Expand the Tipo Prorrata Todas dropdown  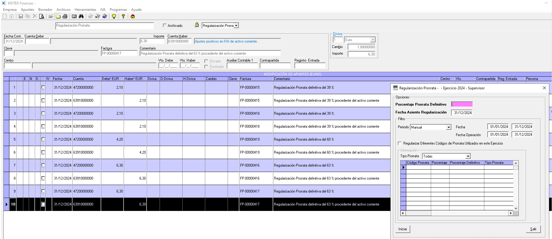pyautogui.click(x=468, y=156)
